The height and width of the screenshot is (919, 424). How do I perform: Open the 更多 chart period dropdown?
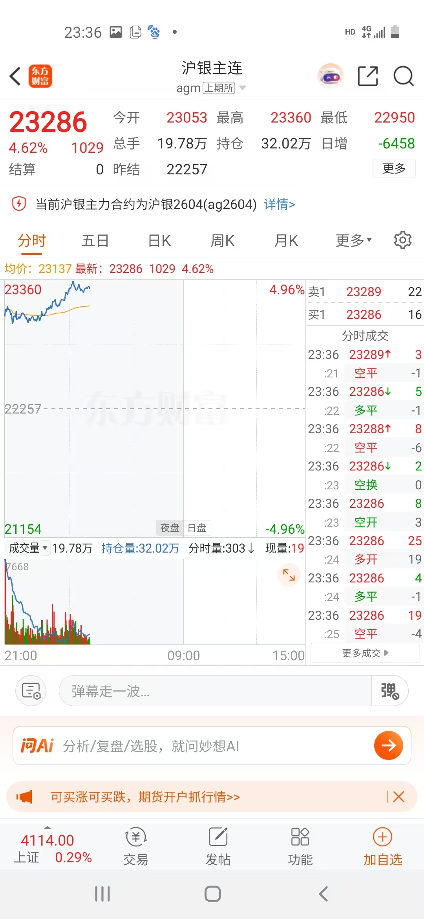click(353, 240)
